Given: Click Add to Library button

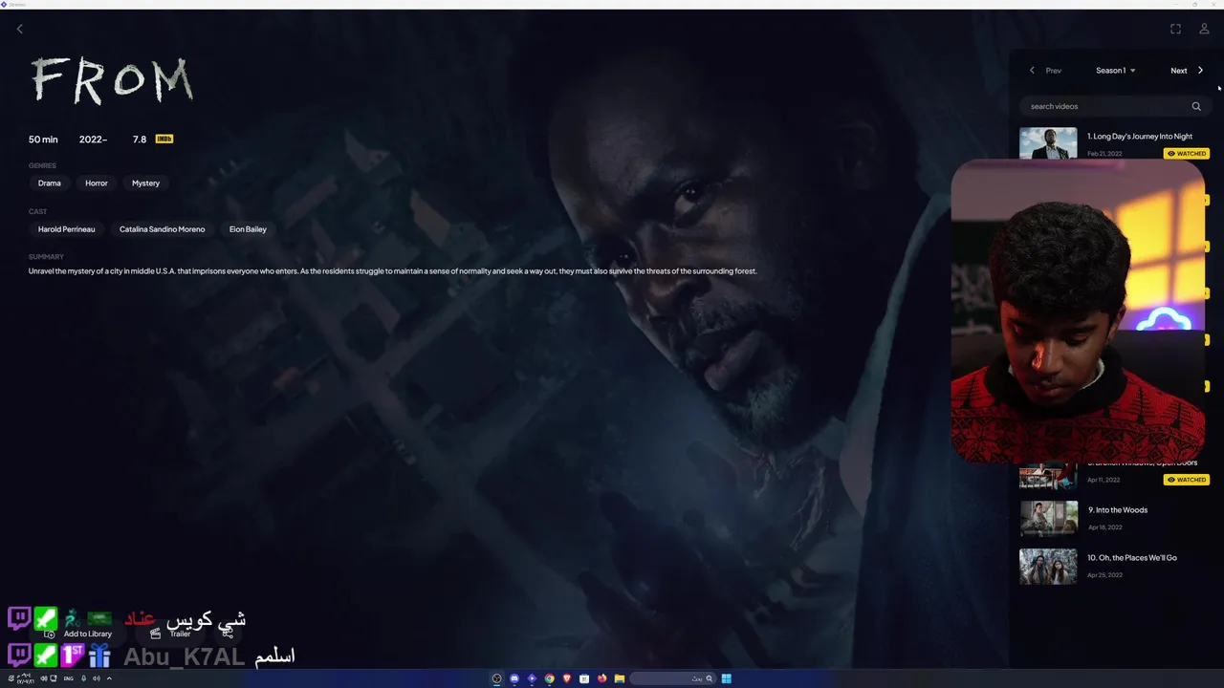Looking at the screenshot, I should coord(78,634).
